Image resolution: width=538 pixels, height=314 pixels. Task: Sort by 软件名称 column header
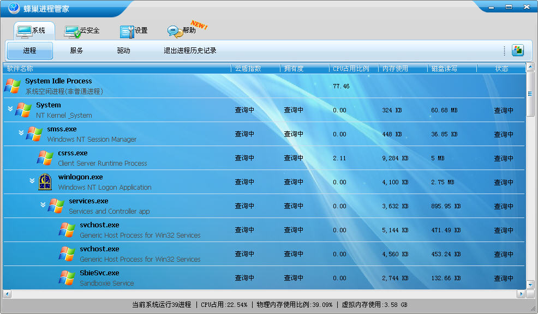[x=117, y=69]
